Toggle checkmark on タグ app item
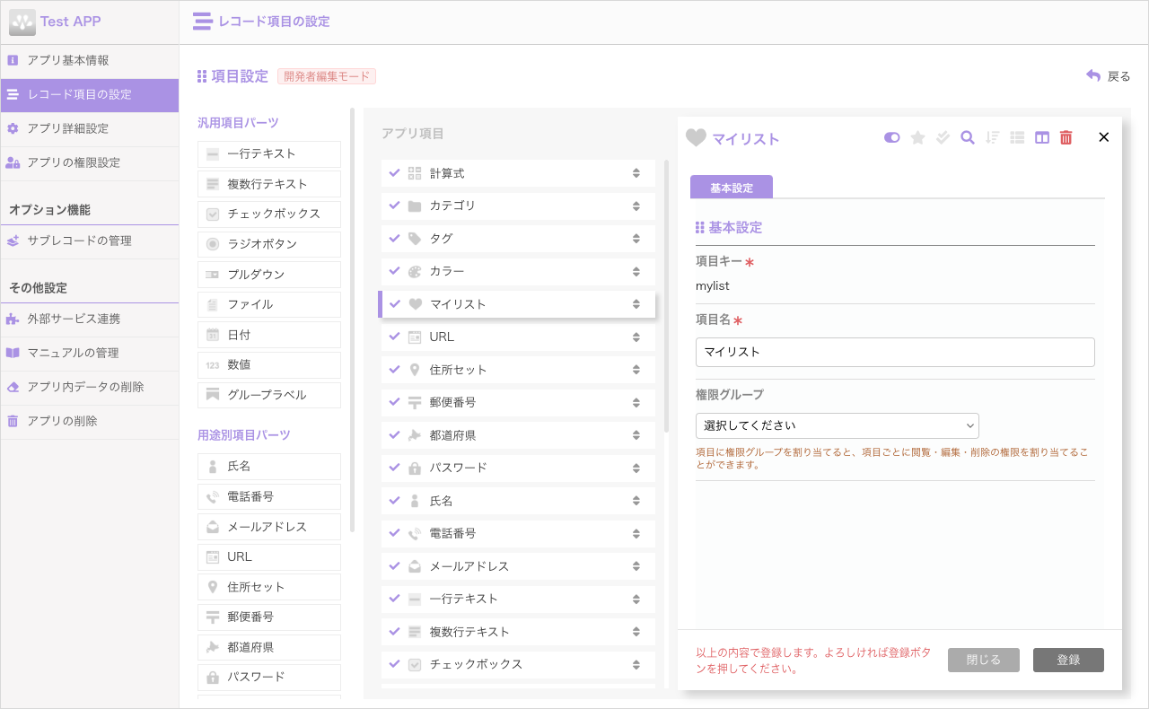 click(x=395, y=238)
